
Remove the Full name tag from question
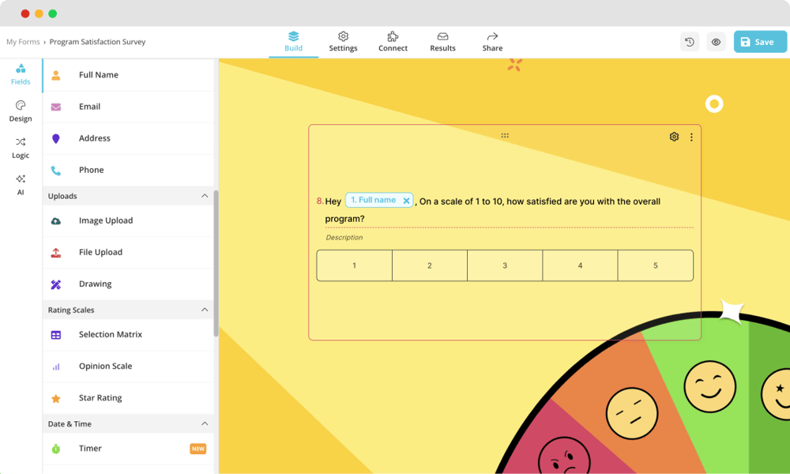pos(406,201)
